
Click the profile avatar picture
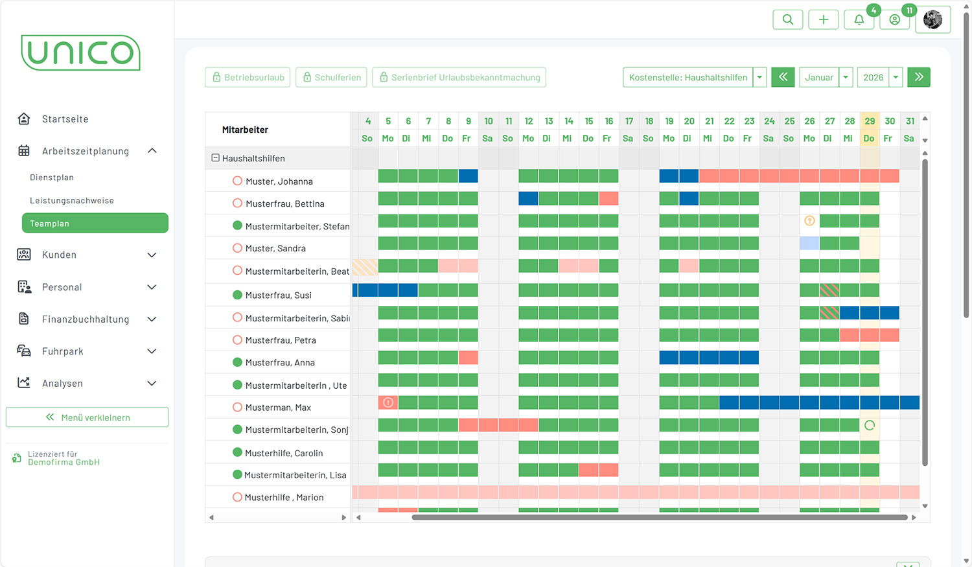tap(932, 19)
